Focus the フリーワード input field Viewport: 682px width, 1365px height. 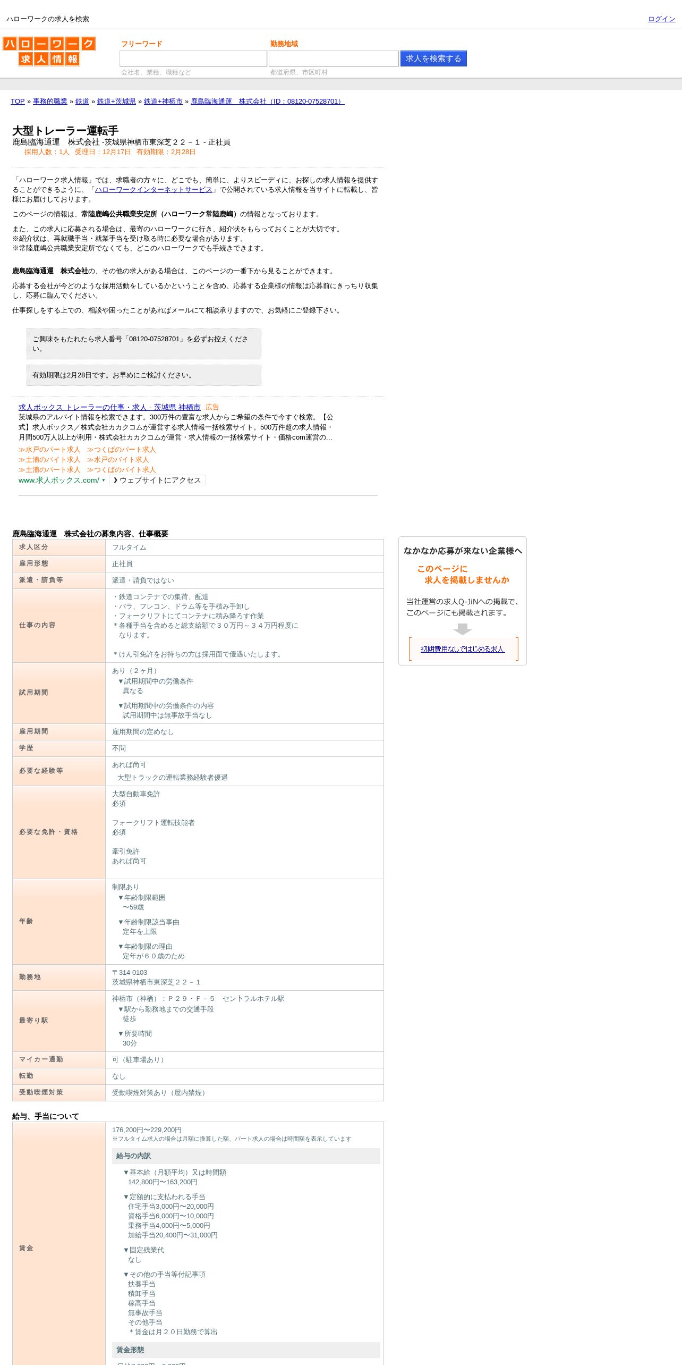point(193,58)
